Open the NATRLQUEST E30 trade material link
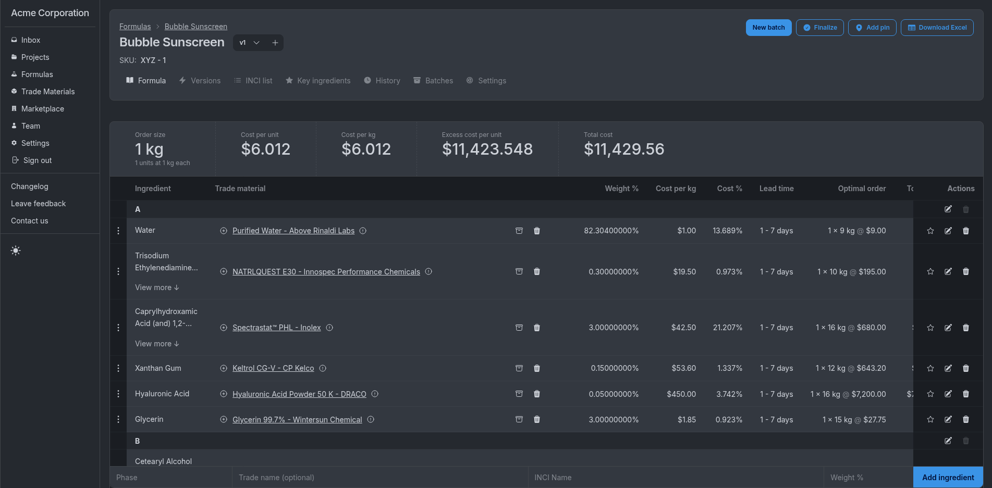992x488 pixels. click(x=326, y=272)
